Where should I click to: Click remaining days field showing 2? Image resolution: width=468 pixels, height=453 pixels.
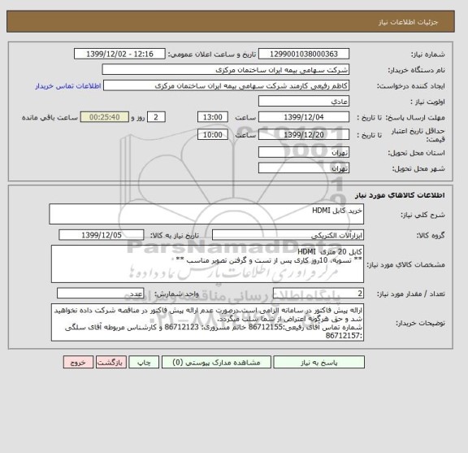click(156, 117)
